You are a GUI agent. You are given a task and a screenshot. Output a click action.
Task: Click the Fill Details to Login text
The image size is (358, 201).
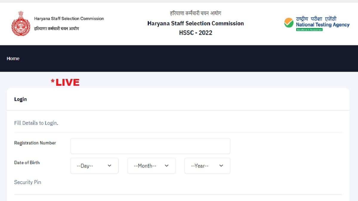(36, 123)
